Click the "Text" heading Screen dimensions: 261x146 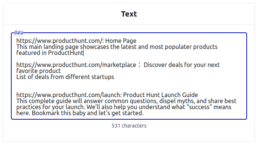coord(129,14)
